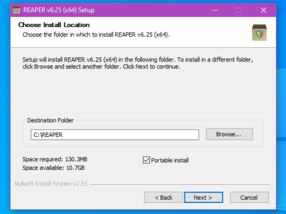This screenshot has height=214, width=286.
Task: Click the Portable install label text
Action: click(x=170, y=160)
